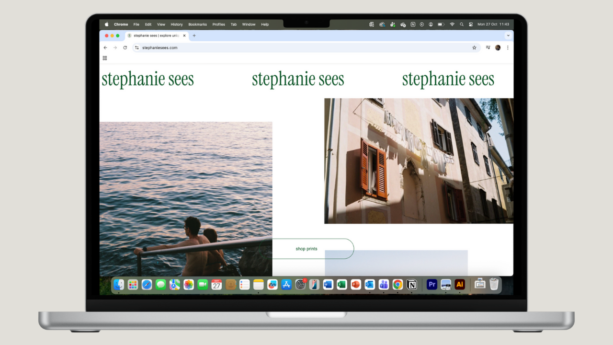Open Adobe Premiere Pro from the dock
This screenshot has width=613, height=345.
432,284
